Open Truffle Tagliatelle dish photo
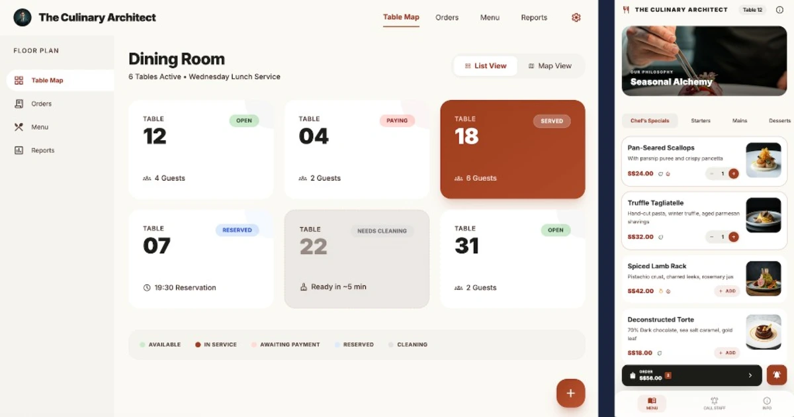 point(763,215)
